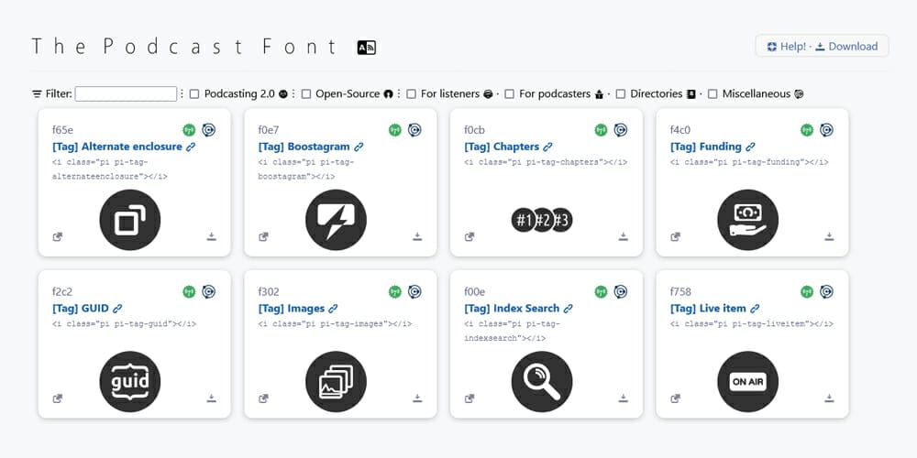917x458 pixels.
Task: Click blue Miscellaneous badge on f0e7 card
Action: (x=414, y=130)
